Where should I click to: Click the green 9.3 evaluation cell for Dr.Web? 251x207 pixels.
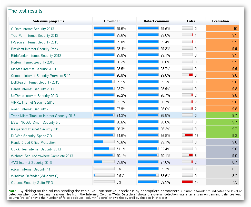tap(222, 136)
